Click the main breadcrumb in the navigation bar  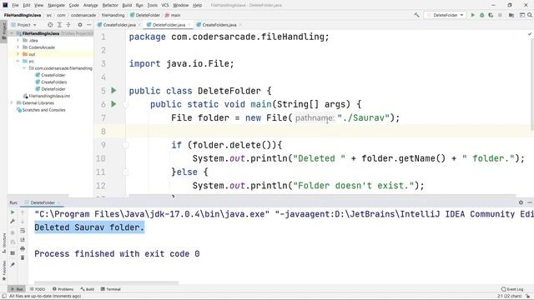coord(173,15)
